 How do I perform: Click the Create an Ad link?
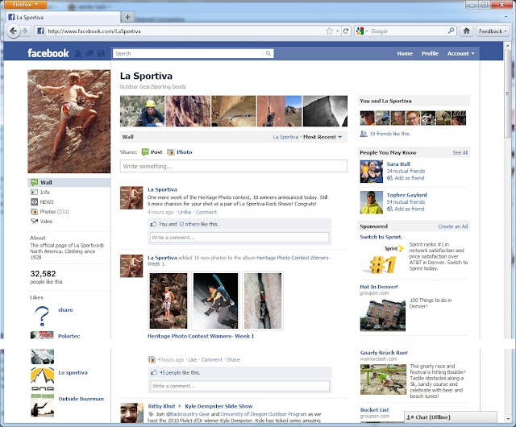[x=453, y=226]
